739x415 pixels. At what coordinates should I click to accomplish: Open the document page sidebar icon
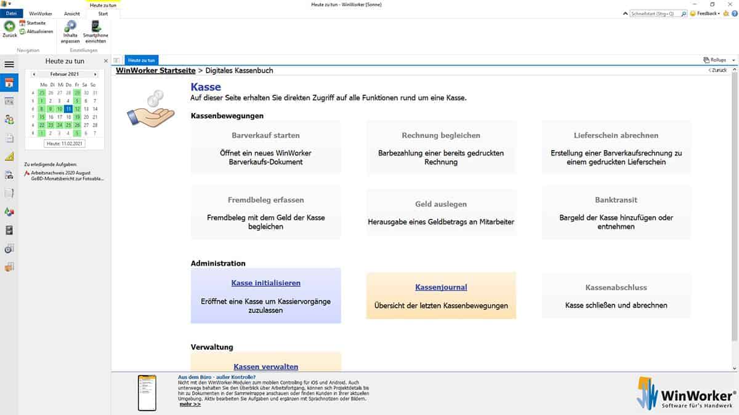click(9, 138)
